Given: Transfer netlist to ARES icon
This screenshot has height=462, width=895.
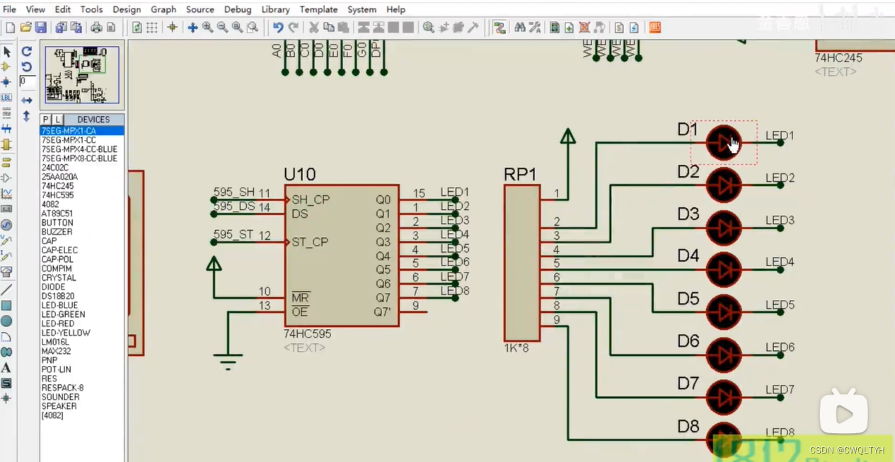Looking at the screenshot, I should (x=655, y=28).
